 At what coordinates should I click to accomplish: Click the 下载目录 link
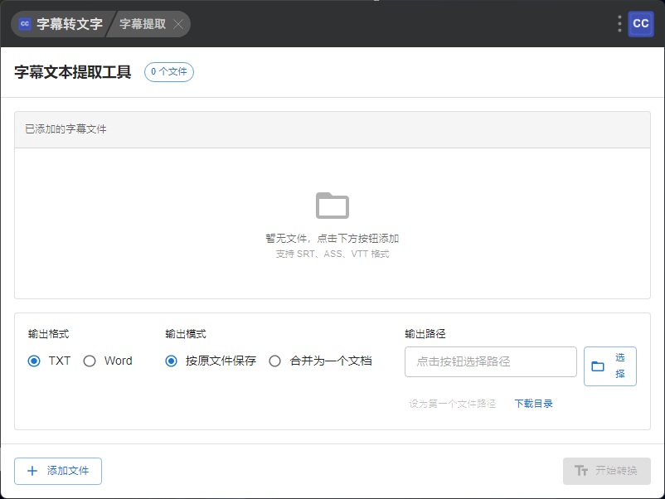click(533, 404)
